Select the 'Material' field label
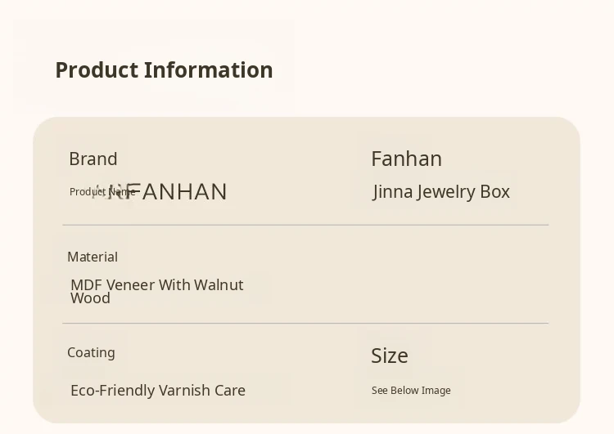 [x=93, y=257]
